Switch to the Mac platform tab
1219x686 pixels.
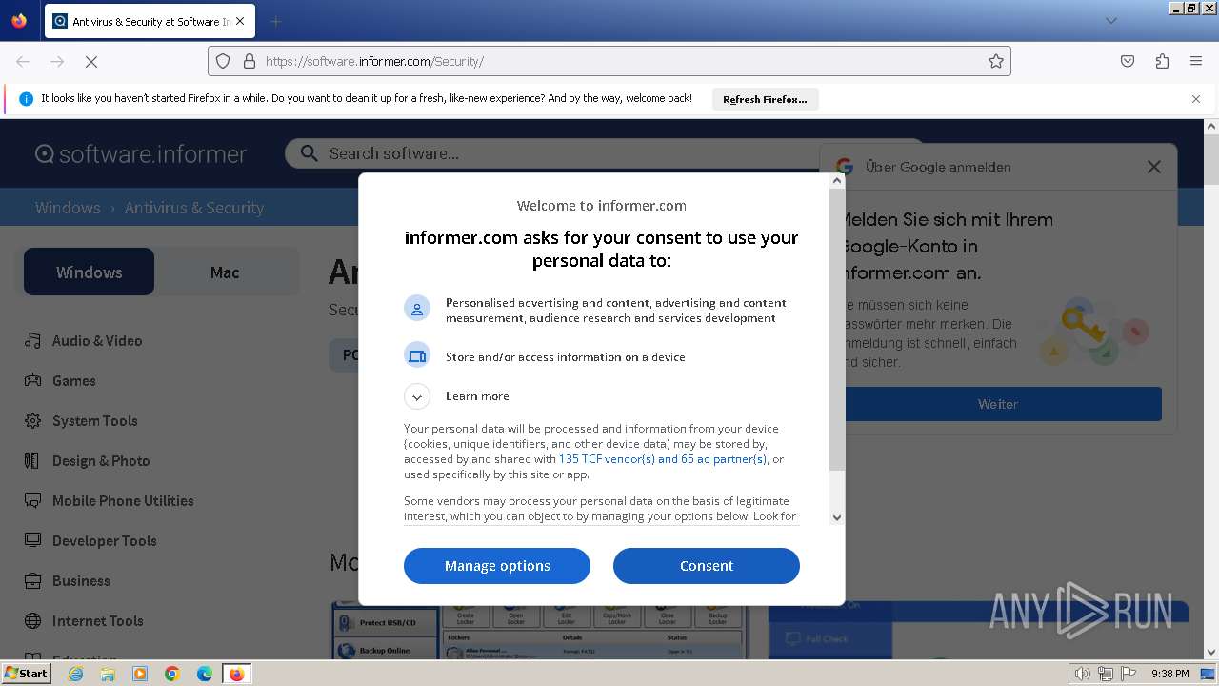point(225,272)
